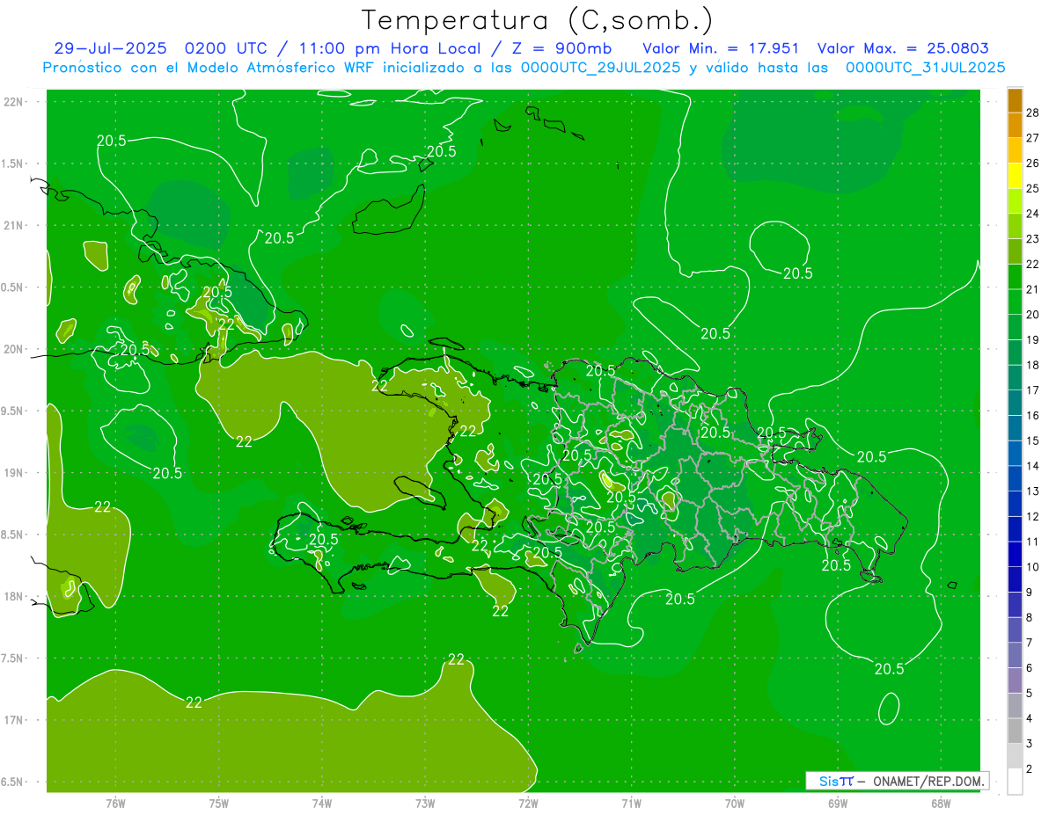Click the '6.5N' latitude axis label

[x=12, y=782]
